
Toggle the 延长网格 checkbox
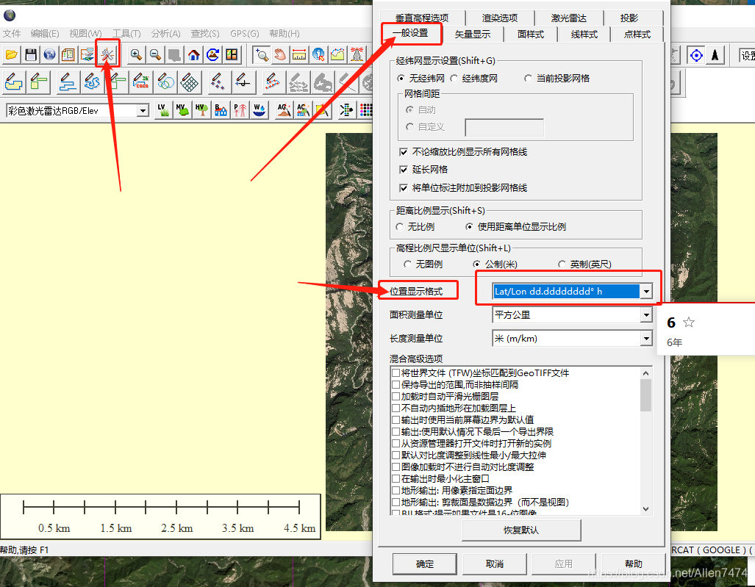point(403,170)
